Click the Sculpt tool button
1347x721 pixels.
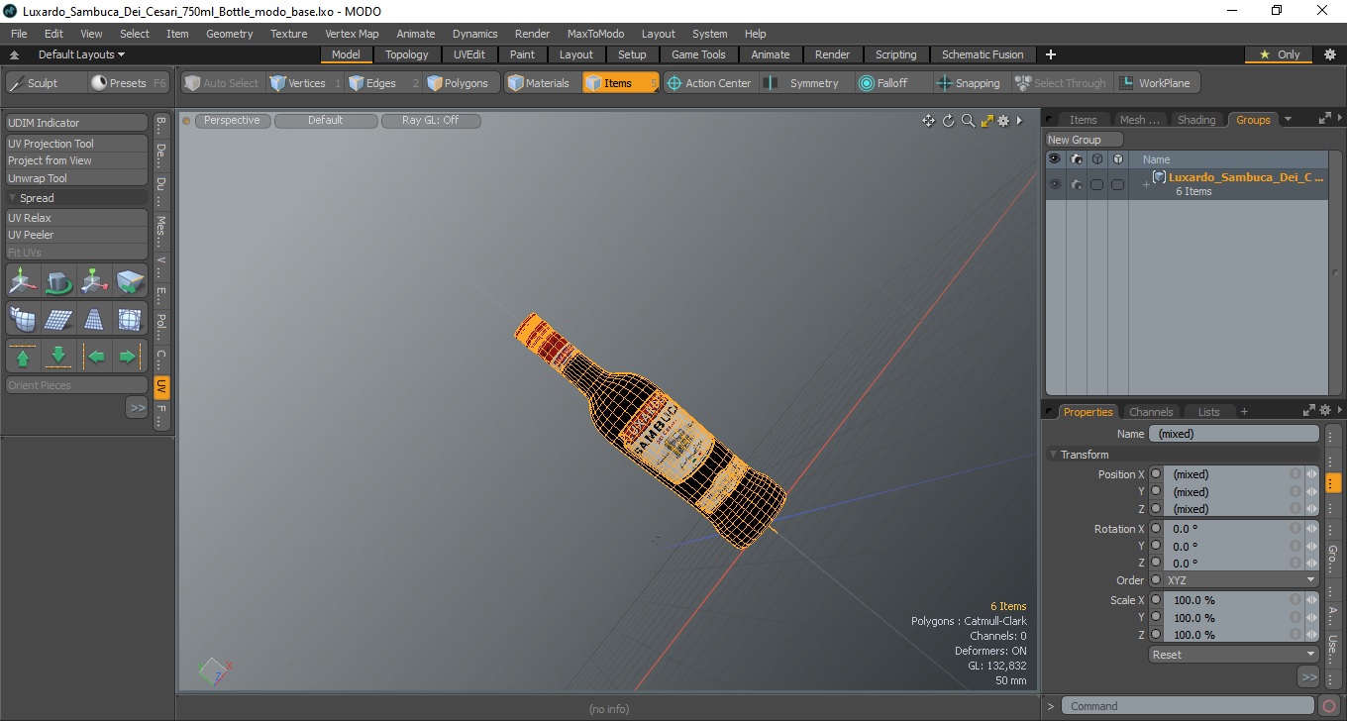pyautogui.click(x=45, y=83)
